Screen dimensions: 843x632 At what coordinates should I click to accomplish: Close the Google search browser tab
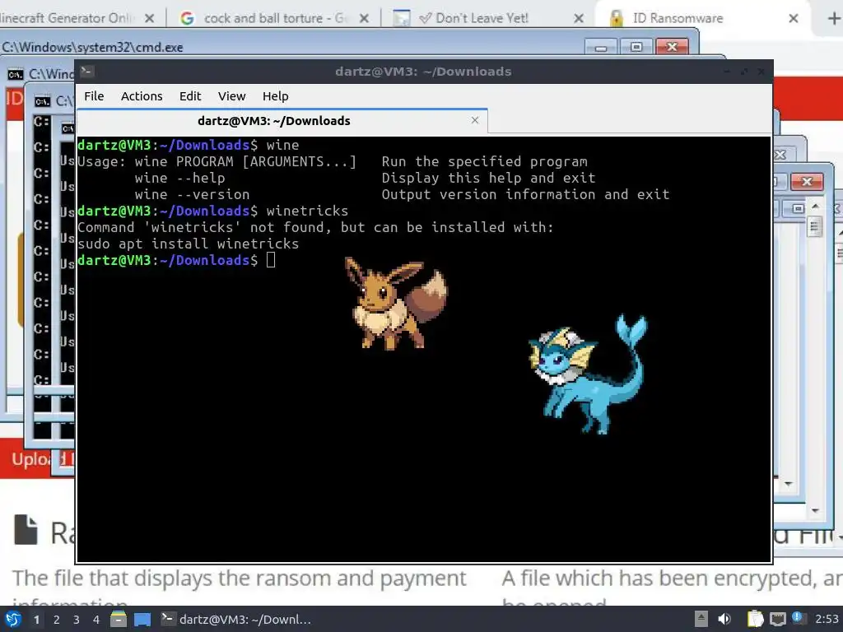point(364,18)
